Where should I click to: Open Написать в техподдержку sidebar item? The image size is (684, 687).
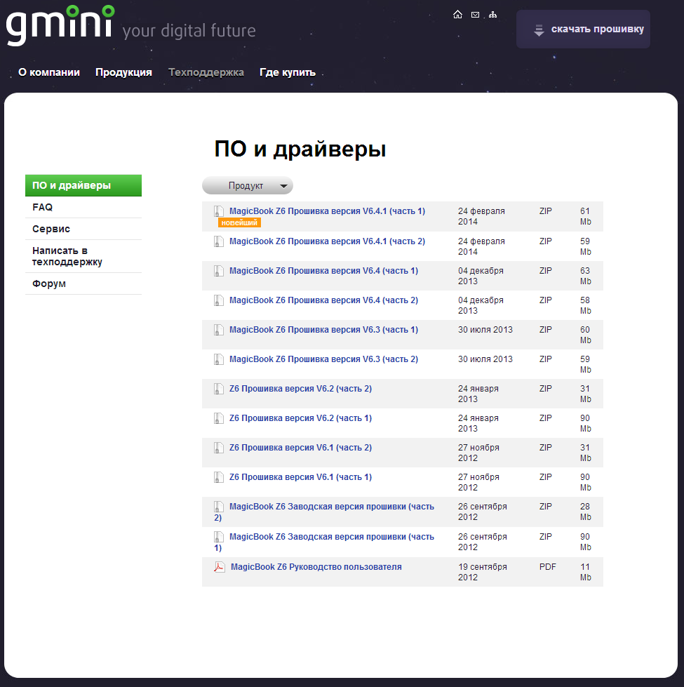(83, 256)
